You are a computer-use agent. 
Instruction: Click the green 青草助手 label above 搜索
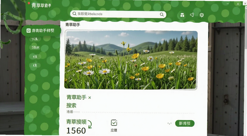[76, 97]
